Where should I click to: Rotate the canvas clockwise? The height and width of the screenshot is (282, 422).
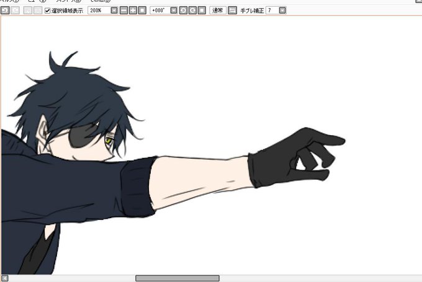pyautogui.click(x=193, y=11)
